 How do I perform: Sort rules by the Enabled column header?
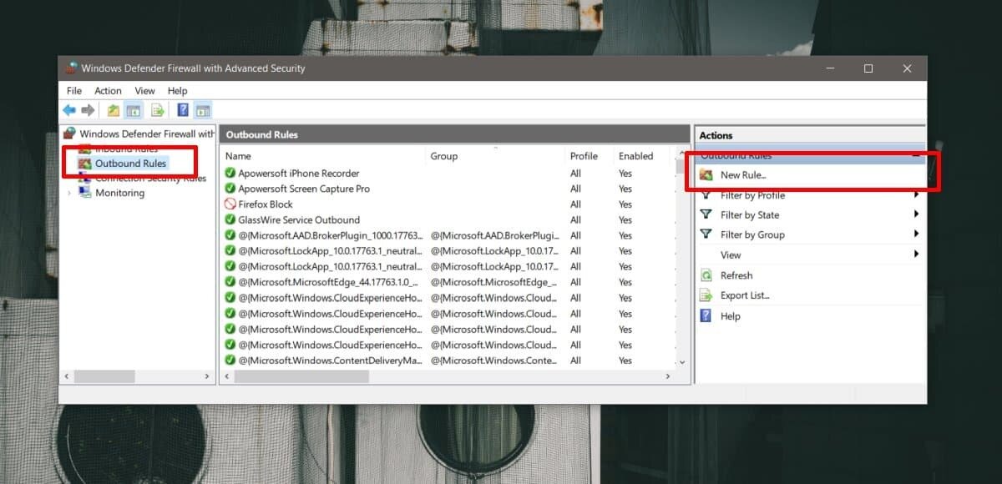635,156
